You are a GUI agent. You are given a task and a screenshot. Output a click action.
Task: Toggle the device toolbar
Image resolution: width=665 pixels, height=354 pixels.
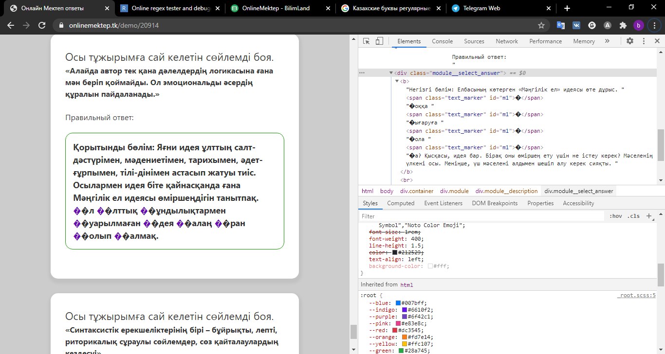point(380,41)
